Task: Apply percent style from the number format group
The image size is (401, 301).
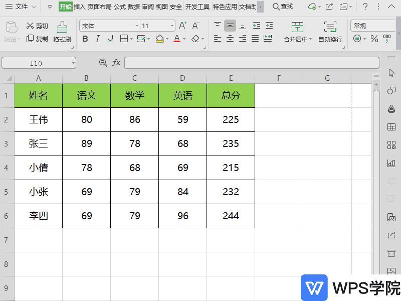Action: [374, 37]
